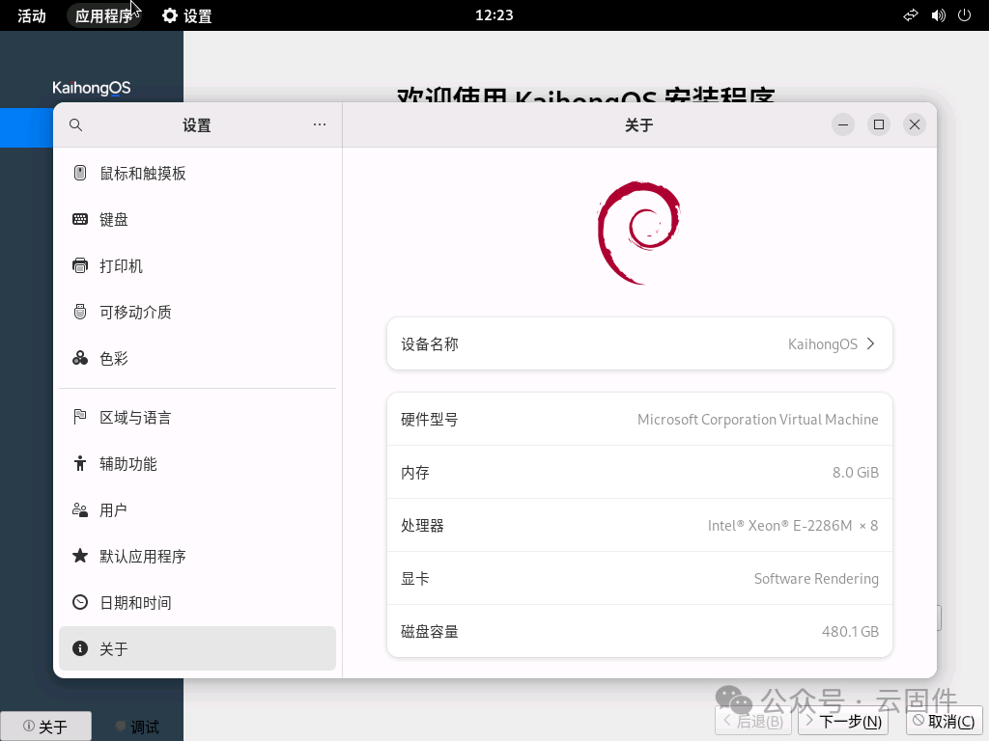Expand the 设备名称 chevron arrow
Viewport: 989px width, 741px height.
[x=871, y=343]
